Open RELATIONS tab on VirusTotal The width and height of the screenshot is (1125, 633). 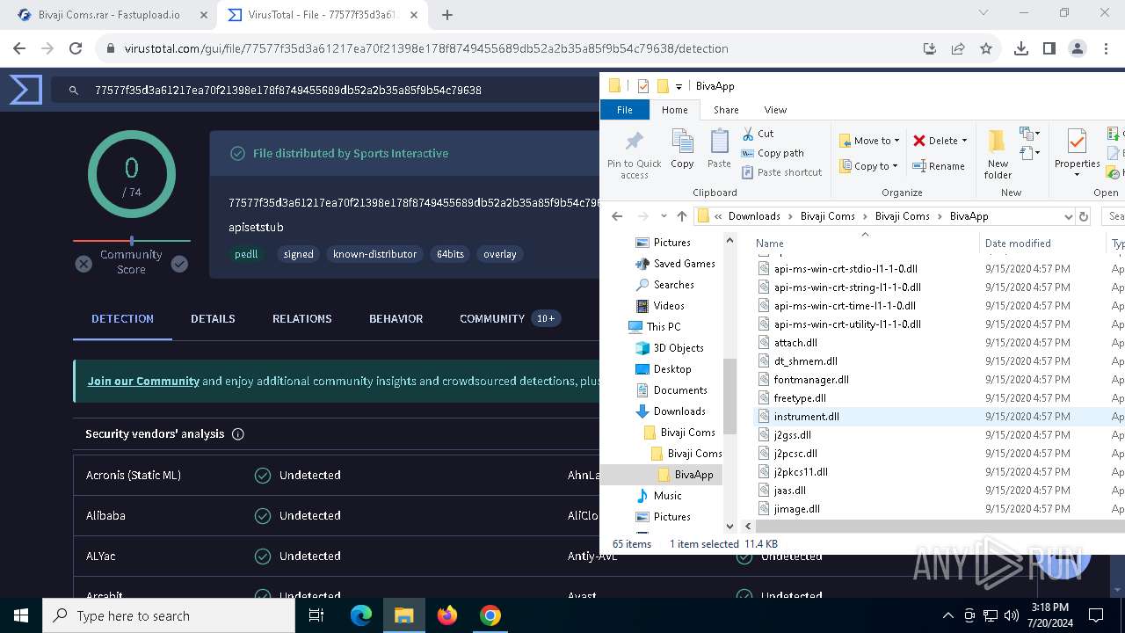click(x=302, y=318)
